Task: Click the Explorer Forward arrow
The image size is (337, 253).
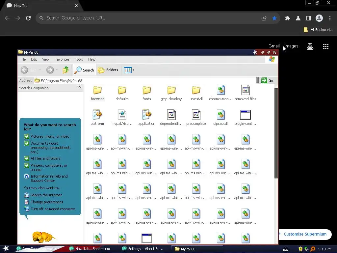Action: pyautogui.click(x=50, y=70)
